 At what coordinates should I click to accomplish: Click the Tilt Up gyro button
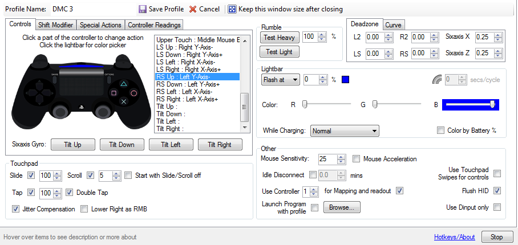[73, 144]
